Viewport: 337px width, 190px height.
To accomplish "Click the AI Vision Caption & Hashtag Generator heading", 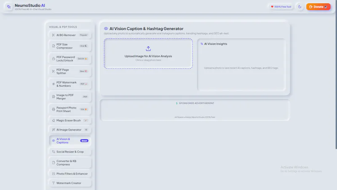I will click(x=146, y=28).
